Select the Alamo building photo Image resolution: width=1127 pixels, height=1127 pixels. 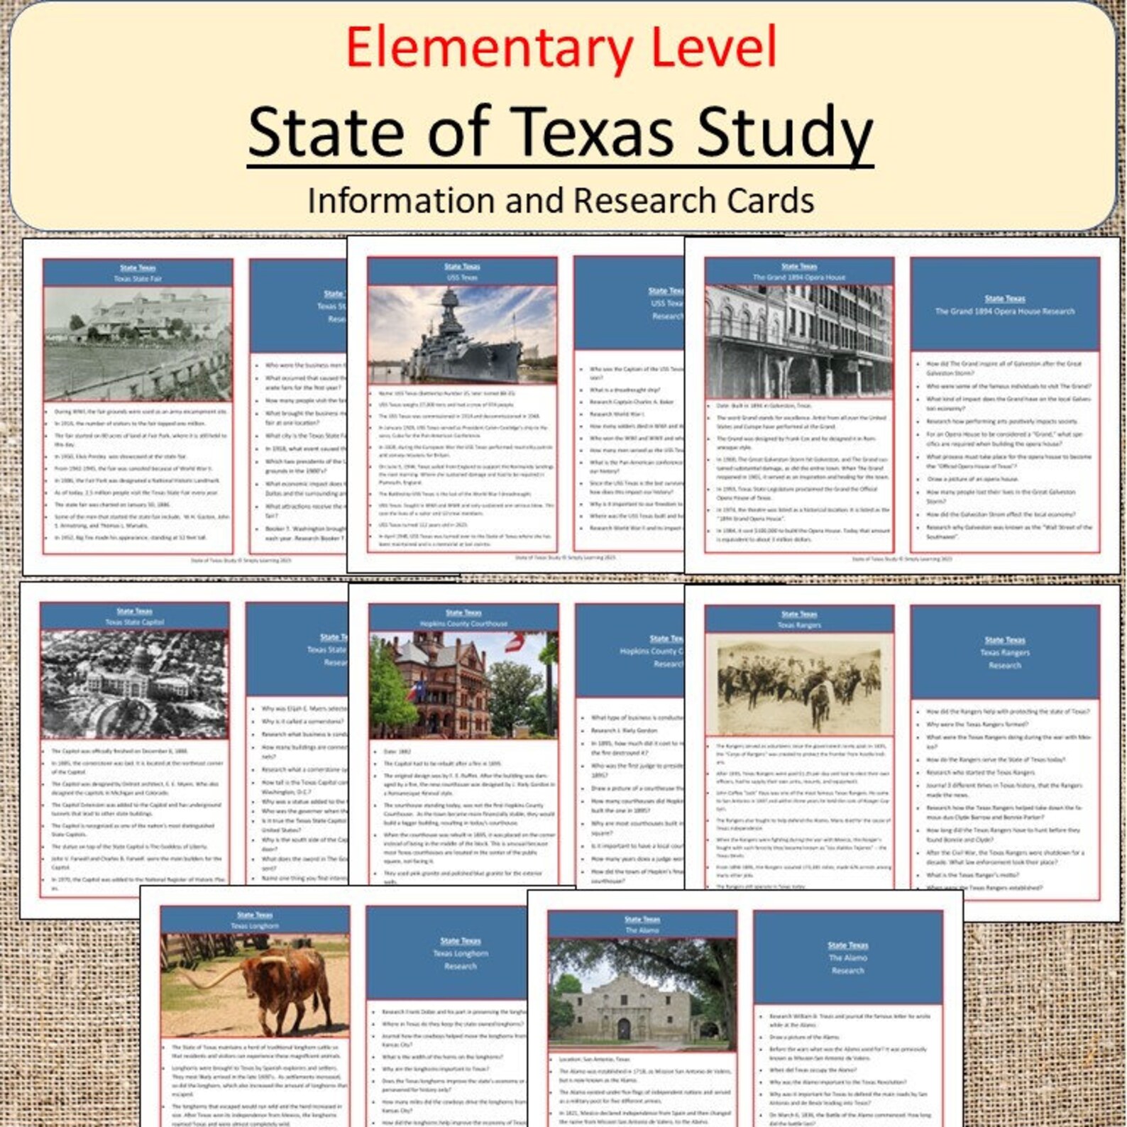(642, 994)
